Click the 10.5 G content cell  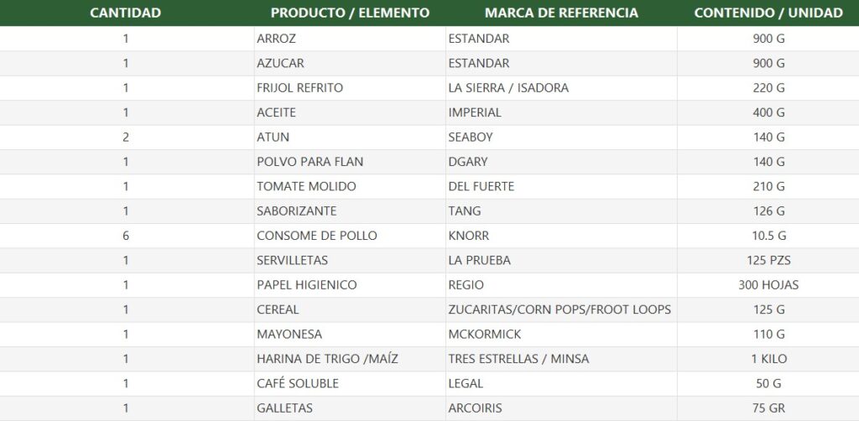tap(768, 236)
